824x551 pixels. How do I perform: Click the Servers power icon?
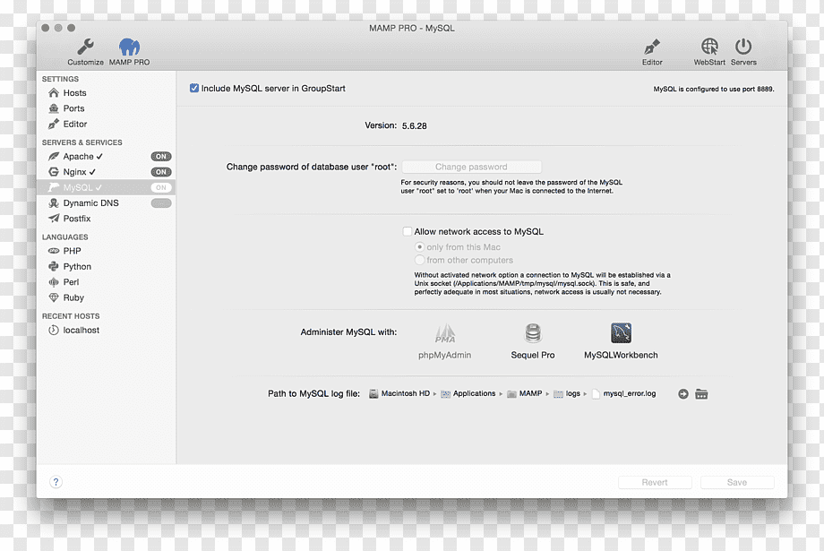pos(743,52)
